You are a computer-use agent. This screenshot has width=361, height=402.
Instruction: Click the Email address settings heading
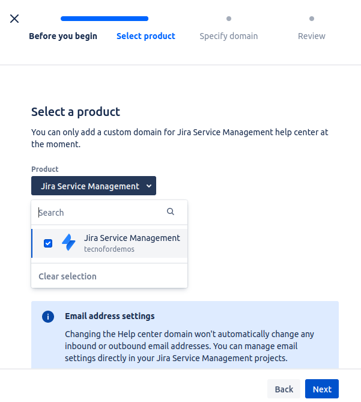tap(110, 316)
